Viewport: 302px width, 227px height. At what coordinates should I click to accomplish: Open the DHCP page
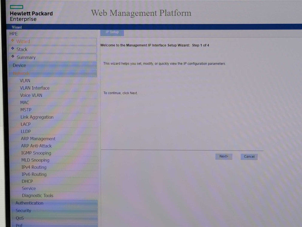27,182
